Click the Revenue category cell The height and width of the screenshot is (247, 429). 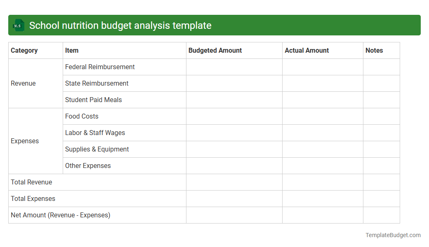click(x=23, y=83)
